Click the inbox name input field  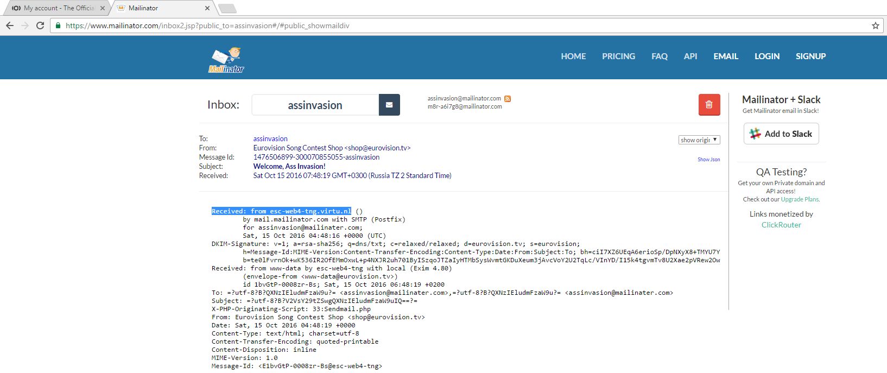pos(315,105)
